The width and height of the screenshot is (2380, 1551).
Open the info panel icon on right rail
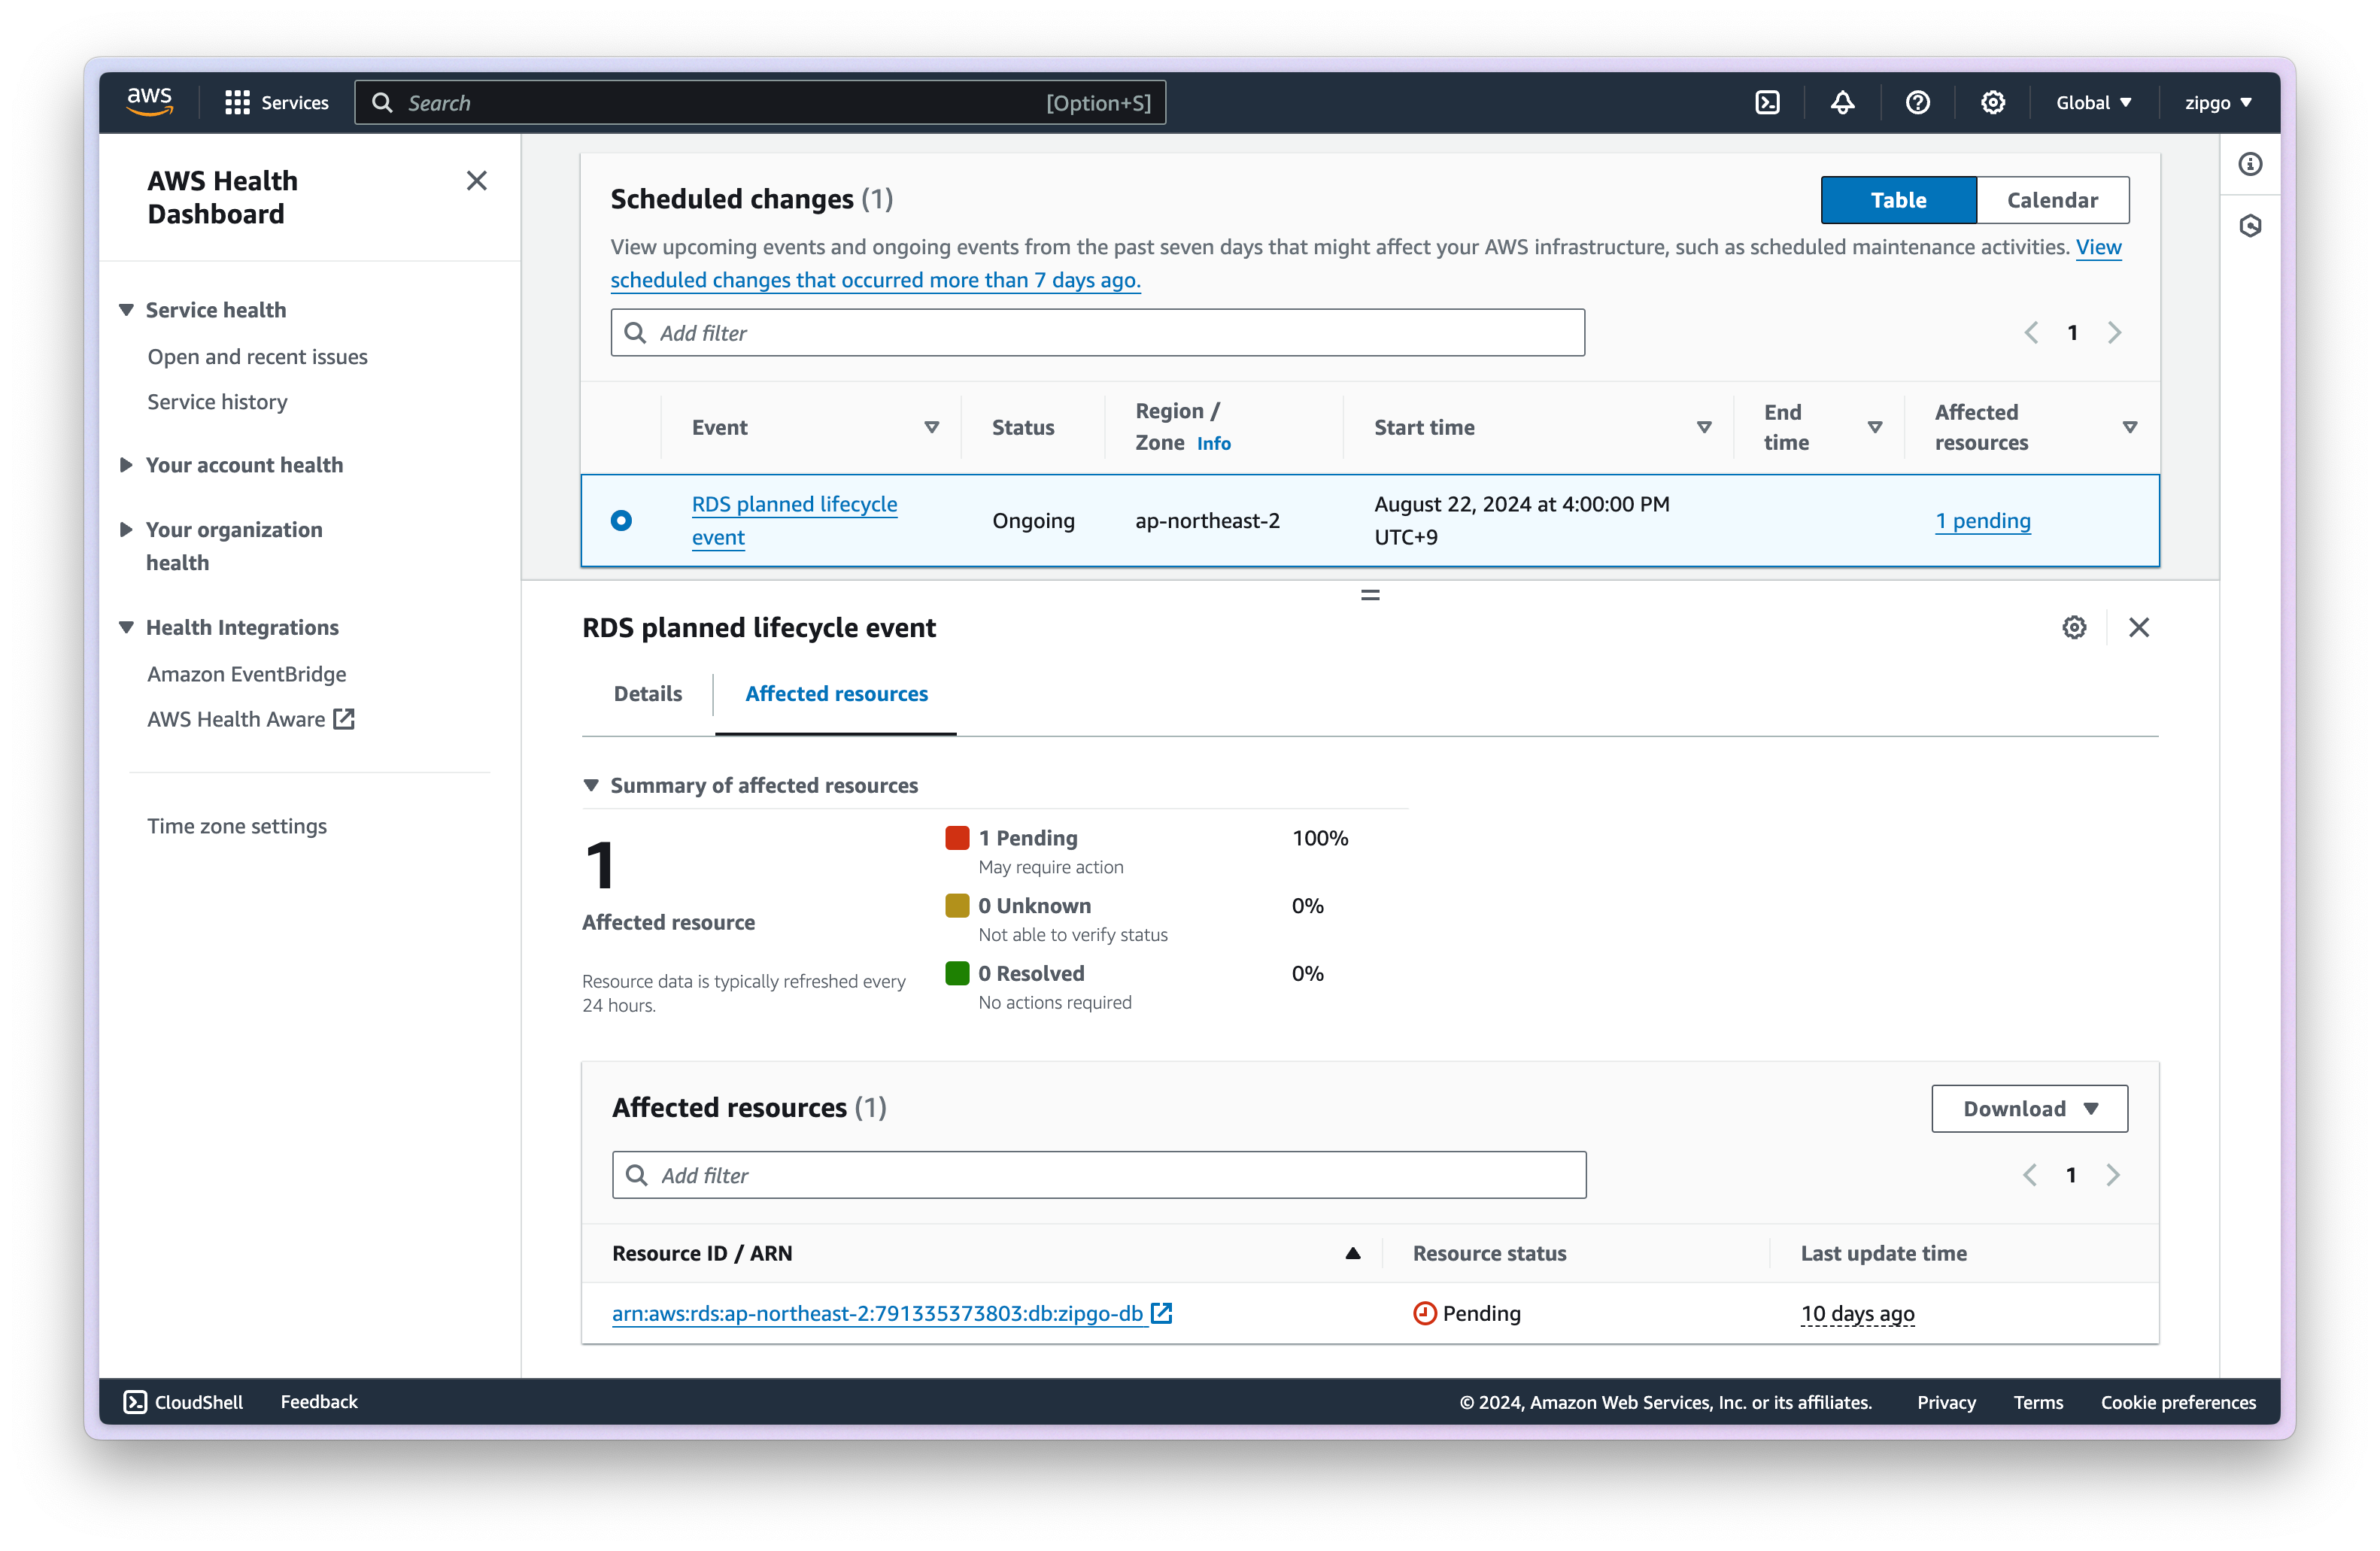coord(2250,164)
